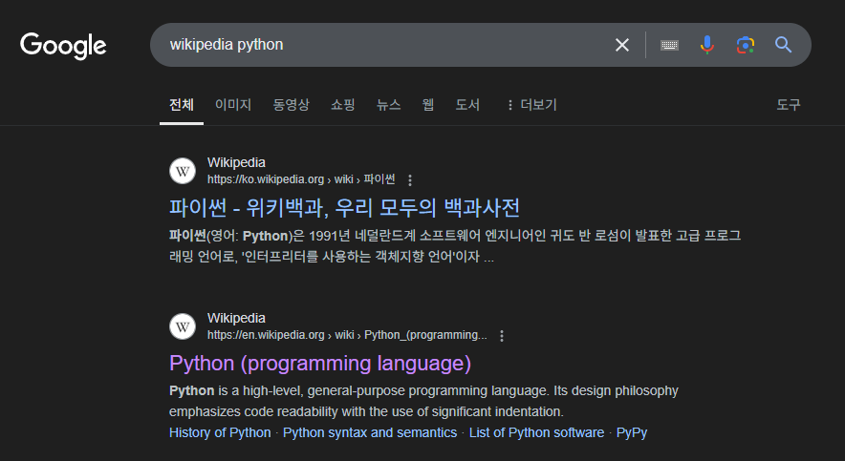This screenshot has height=461, width=845.
Task: Switch to the 이미지 tab
Action: click(x=233, y=104)
